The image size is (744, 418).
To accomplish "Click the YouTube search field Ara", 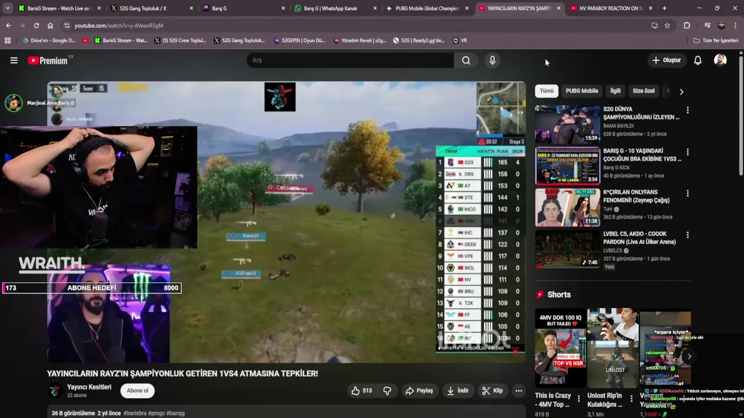I will click(350, 60).
